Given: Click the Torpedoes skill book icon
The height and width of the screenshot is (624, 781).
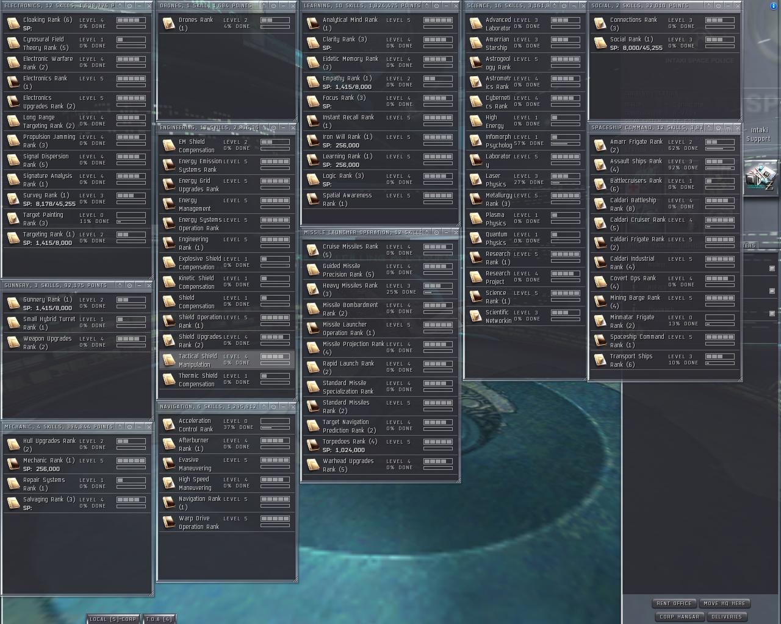Looking at the screenshot, I should point(313,445).
